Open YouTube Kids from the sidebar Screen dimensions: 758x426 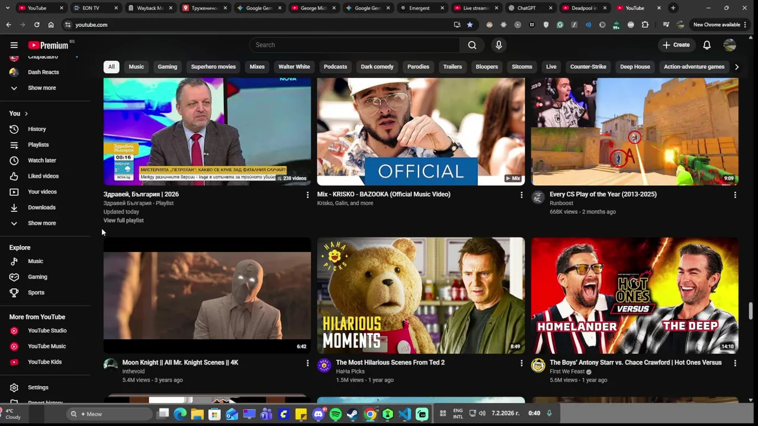44,362
